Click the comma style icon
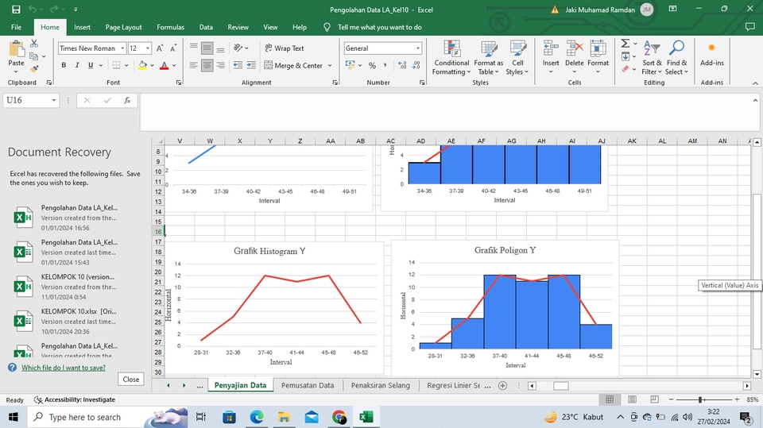This screenshot has width=763, height=428. (x=385, y=65)
